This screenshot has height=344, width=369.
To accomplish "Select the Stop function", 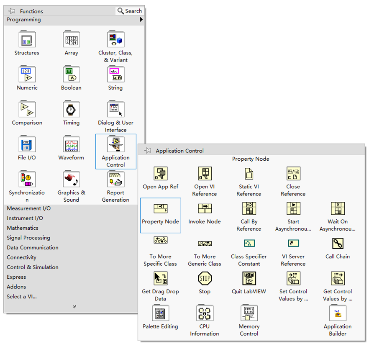I will (x=205, y=278).
